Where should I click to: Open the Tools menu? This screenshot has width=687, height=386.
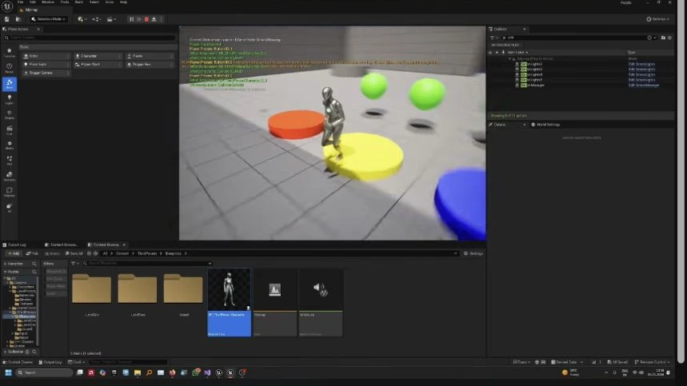(65, 2)
